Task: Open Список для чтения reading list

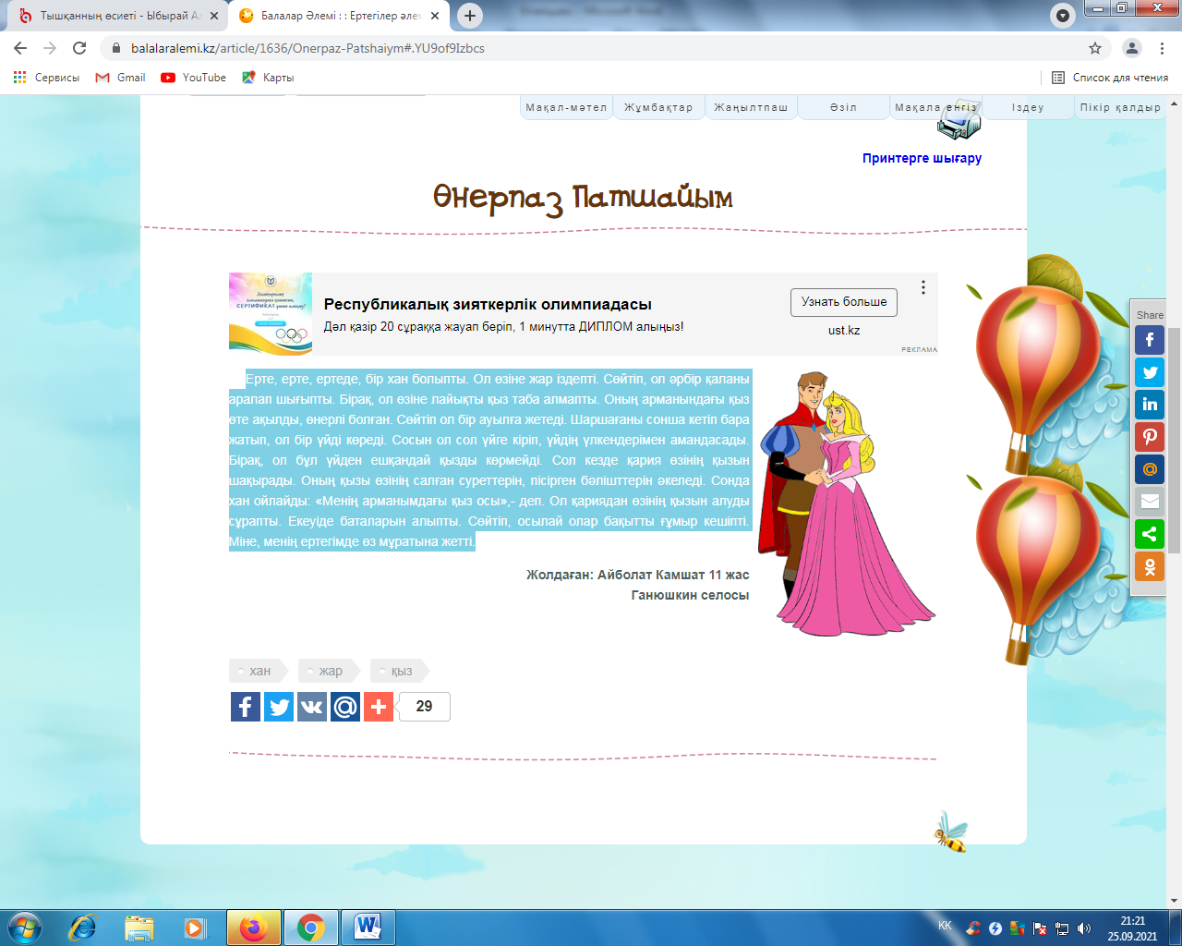Action: point(1111,78)
